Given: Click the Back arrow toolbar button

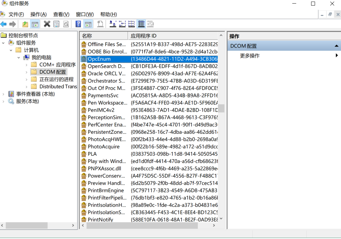Looking at the screenshot, I should pyautogui.click(x=4, y=24).
